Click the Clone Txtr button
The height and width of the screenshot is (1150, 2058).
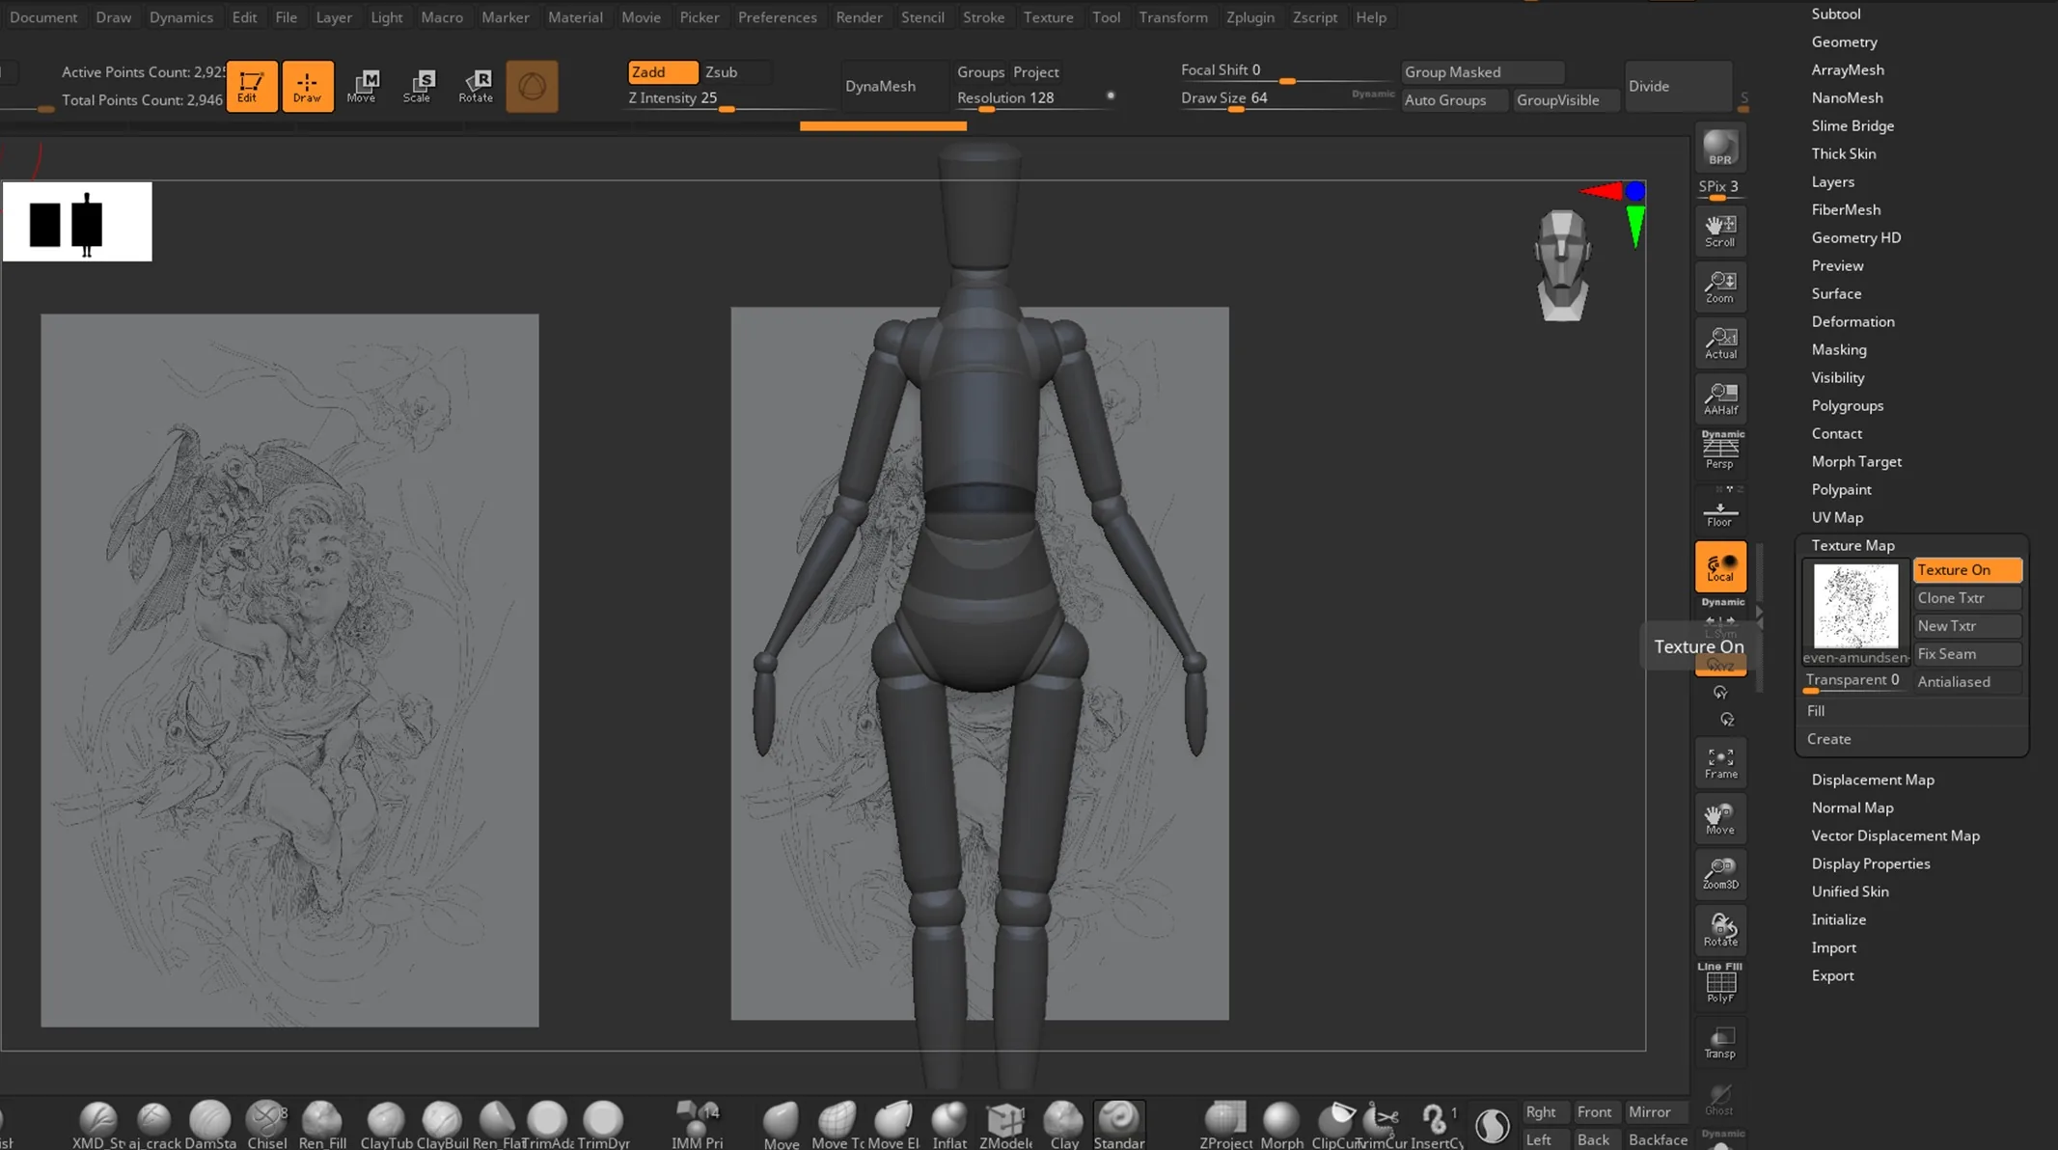[1966, 598]
